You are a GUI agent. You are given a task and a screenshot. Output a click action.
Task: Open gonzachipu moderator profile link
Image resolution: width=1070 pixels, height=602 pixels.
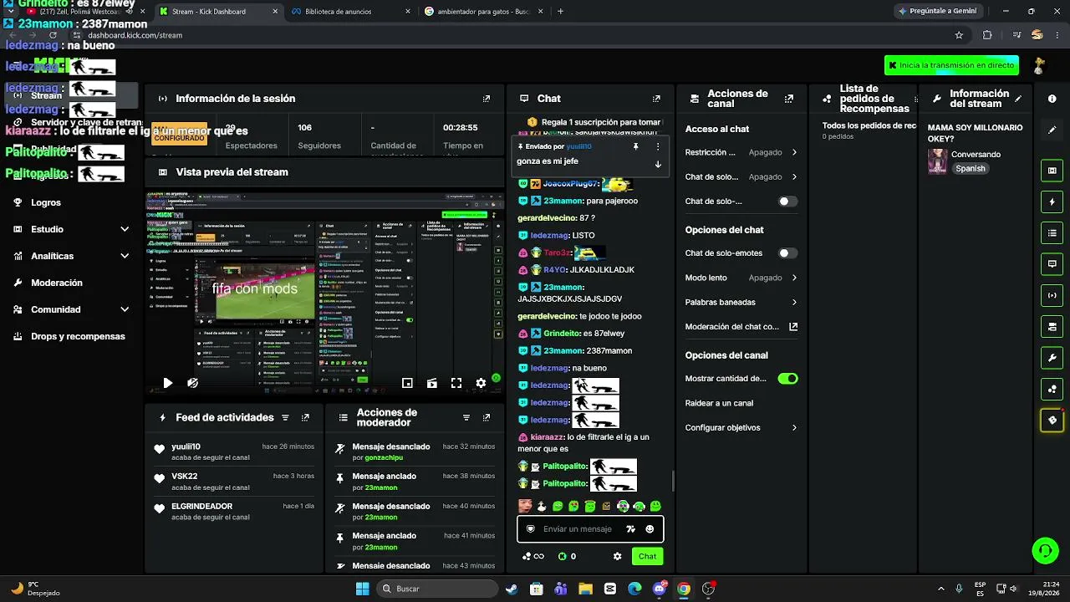point(384,458)
